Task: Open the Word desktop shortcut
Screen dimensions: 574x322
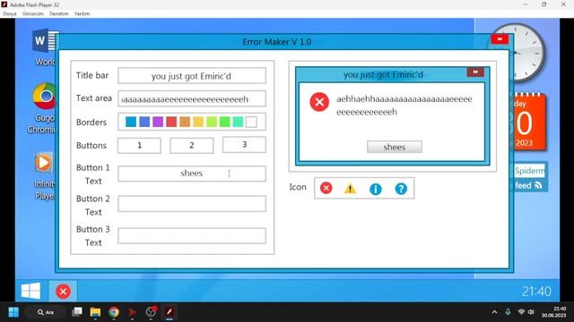Action: pyautogui.click(x=45, y=47)
